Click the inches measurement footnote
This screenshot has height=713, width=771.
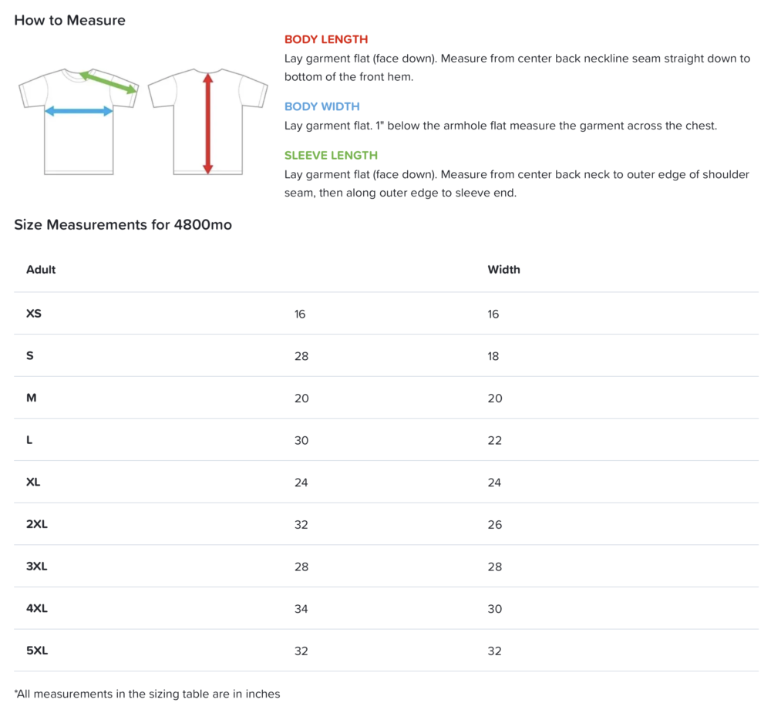coord(147,694)
